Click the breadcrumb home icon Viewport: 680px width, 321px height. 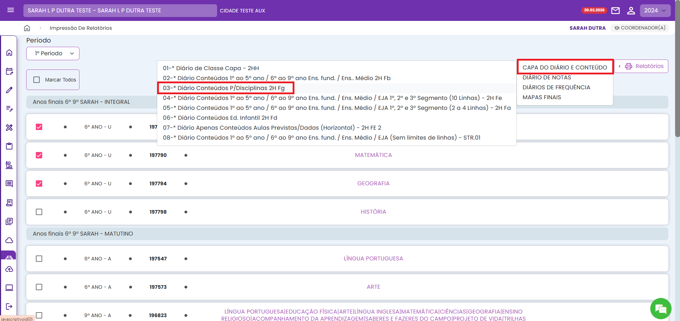pos(27,28)
